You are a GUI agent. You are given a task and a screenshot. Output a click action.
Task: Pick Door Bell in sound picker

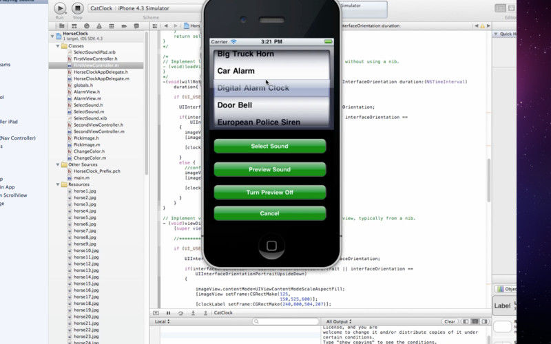(x=235, y=105)
